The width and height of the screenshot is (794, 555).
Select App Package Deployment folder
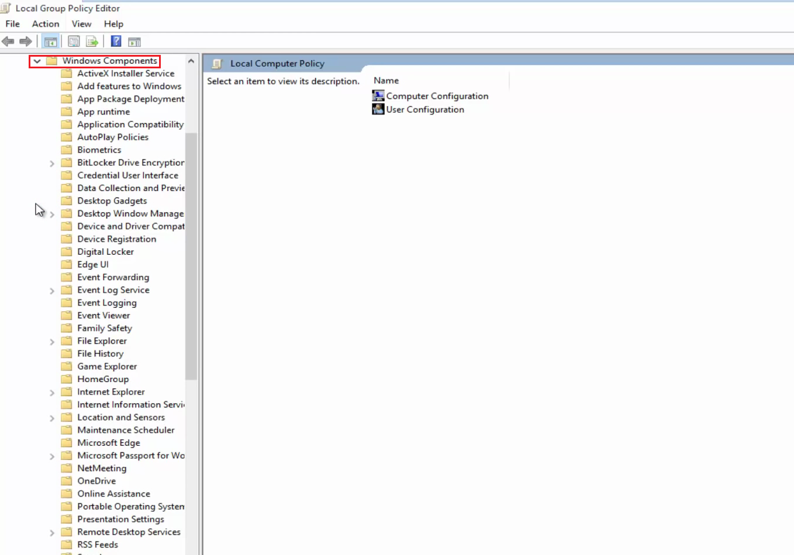click(131, 99)
